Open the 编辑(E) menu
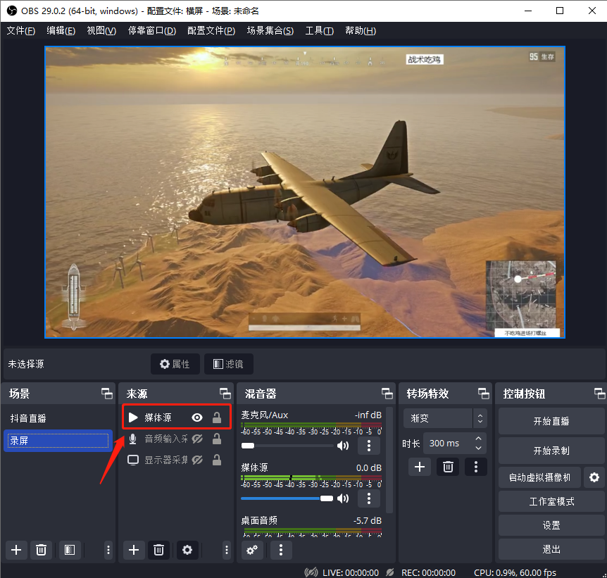This screenshot has width=607, height=578. tap(61, 30)
